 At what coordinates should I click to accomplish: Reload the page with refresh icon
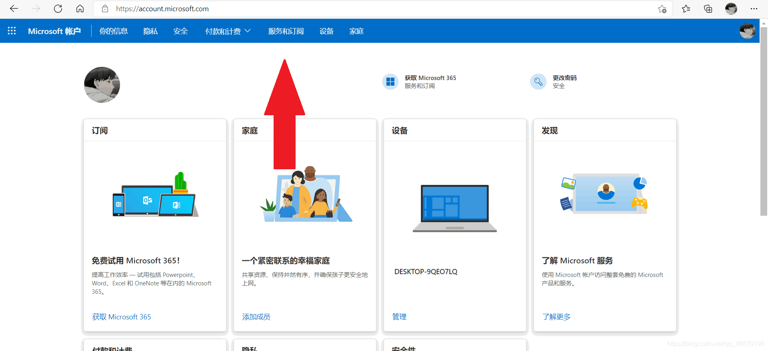coord(58,9)
